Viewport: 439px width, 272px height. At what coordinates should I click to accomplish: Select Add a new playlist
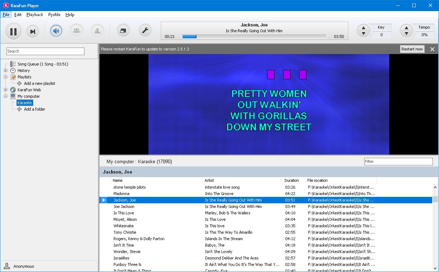pos(39,83)
